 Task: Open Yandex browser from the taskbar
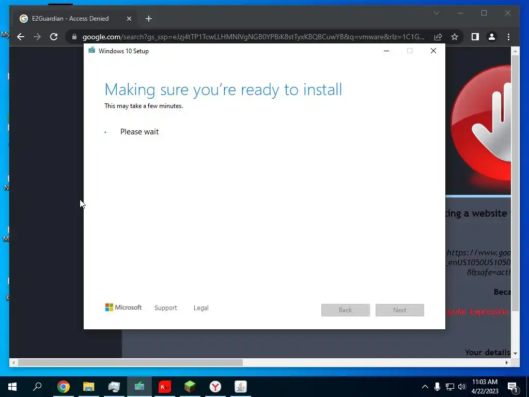215,387
